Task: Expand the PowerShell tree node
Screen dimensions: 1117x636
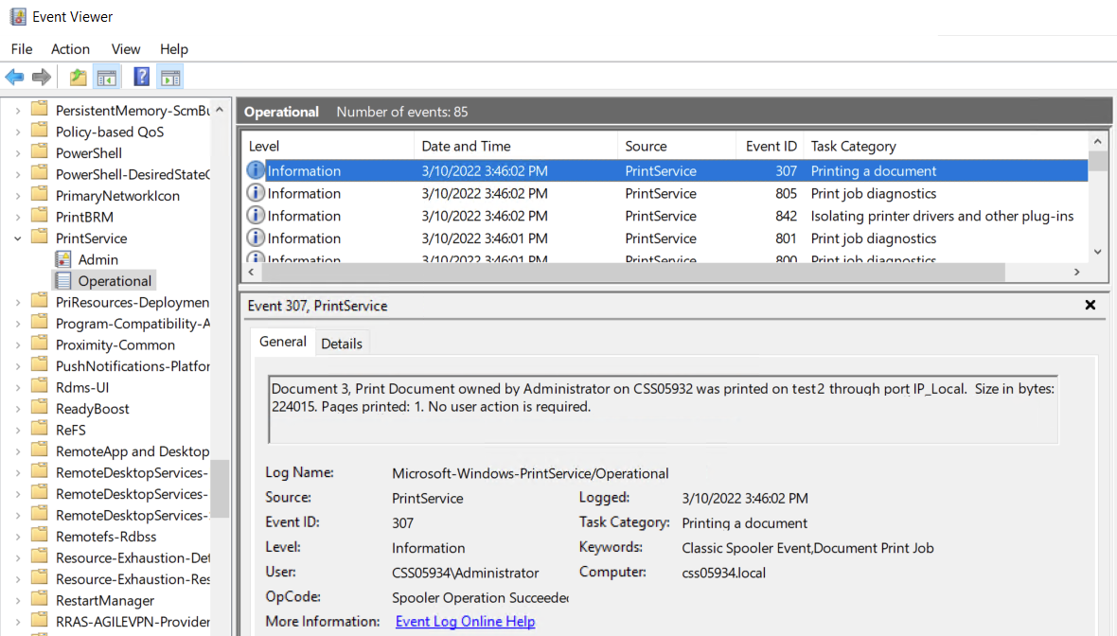Action: pyautogui.click(x=17, y=153)
